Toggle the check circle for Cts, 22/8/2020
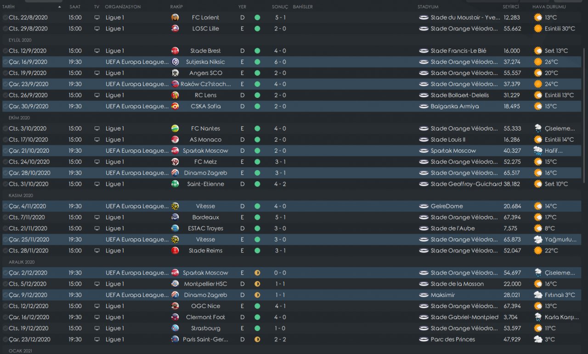Image resolution: width=588 pixels, height=354 pixels. pos(5,17)
